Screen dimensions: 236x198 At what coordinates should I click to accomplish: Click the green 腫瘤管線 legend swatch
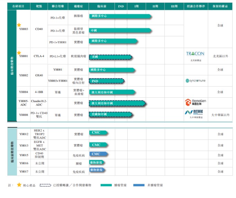[x=111, y=185]
